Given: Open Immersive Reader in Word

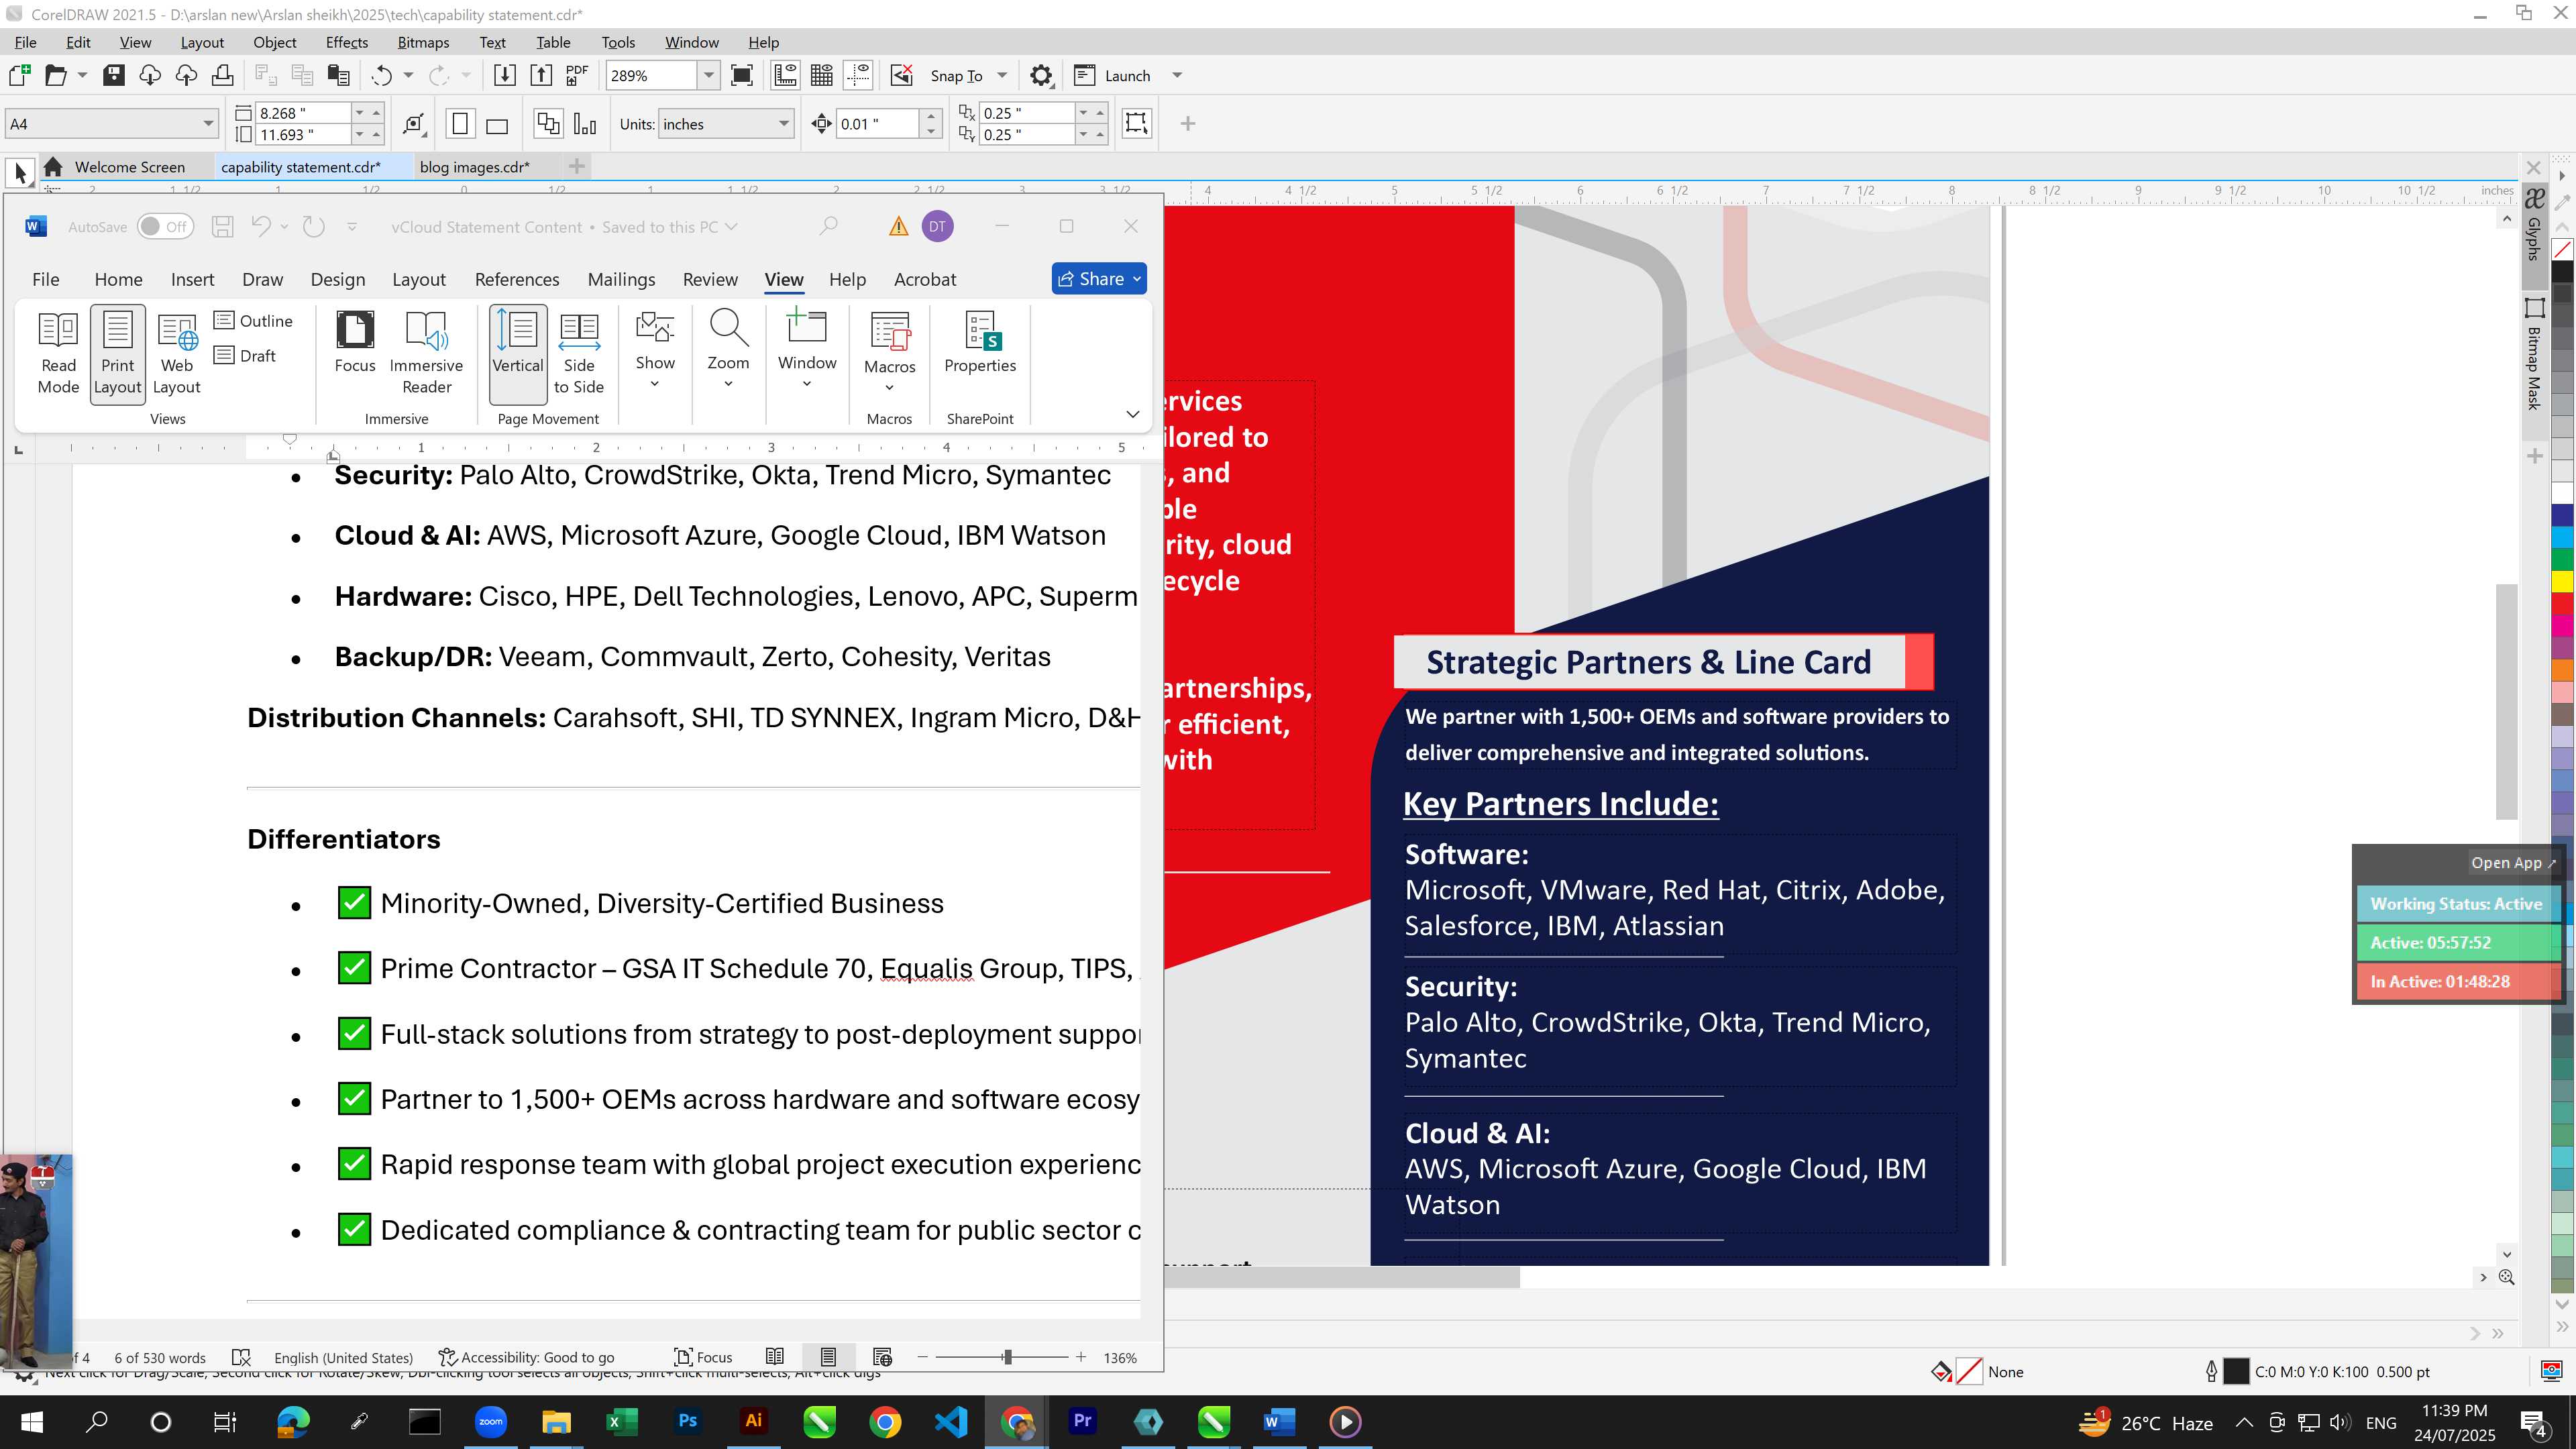Looking at the screenshot, I should (x=426, y=354).
